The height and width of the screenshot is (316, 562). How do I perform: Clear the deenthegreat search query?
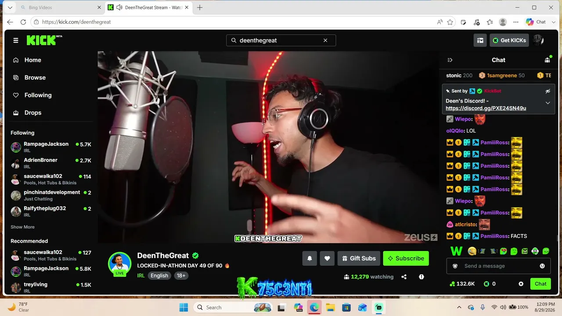point(325,40)
